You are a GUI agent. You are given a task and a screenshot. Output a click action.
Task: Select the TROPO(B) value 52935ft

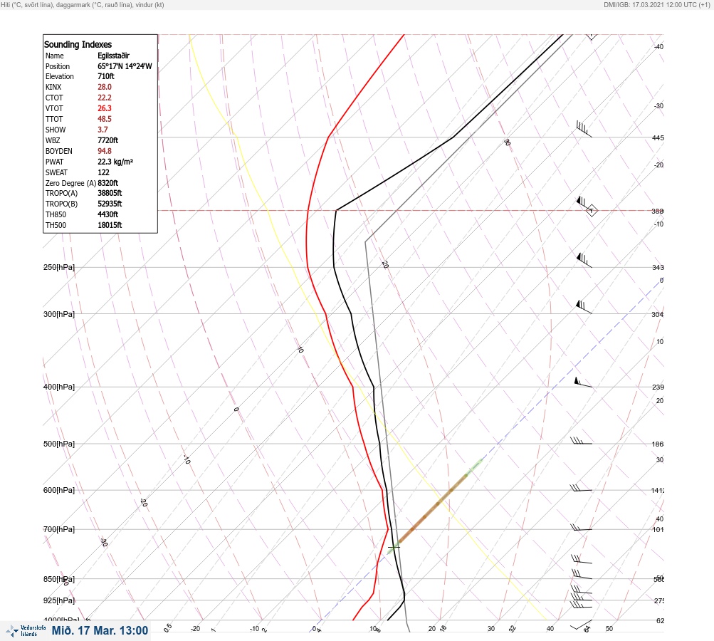[x=110, y=204]
